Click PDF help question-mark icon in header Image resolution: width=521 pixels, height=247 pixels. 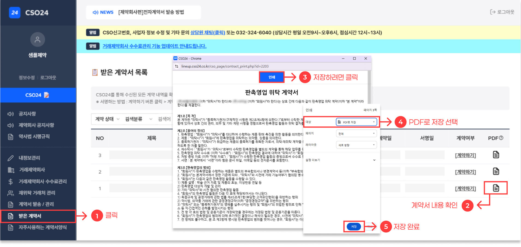(501, 138)
